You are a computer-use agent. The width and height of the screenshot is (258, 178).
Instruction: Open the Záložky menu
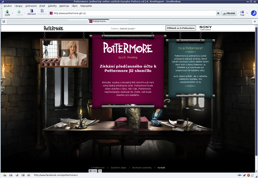(52, 6)
